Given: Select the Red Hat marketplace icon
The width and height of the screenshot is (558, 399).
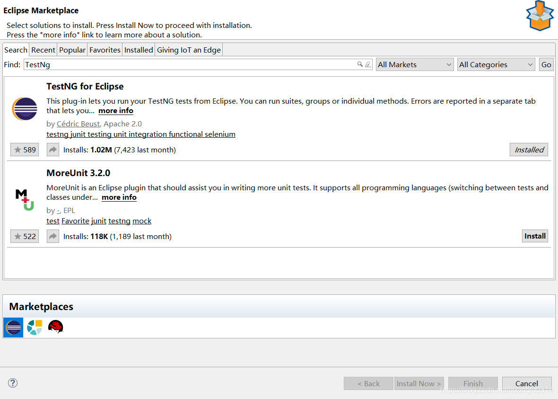Looking at the screenshot, I should [x=55, y=327].
